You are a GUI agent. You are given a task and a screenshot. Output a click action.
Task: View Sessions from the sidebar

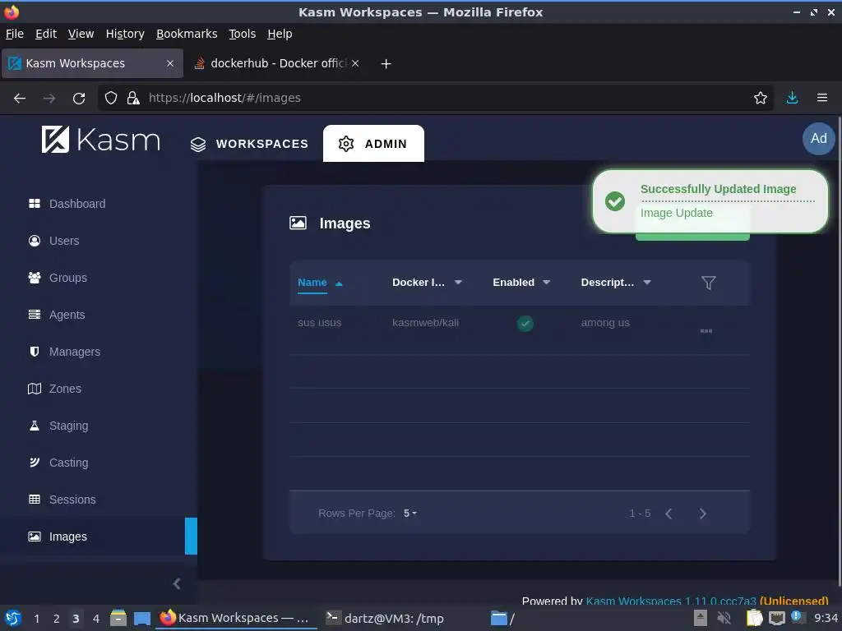(61, 500)
